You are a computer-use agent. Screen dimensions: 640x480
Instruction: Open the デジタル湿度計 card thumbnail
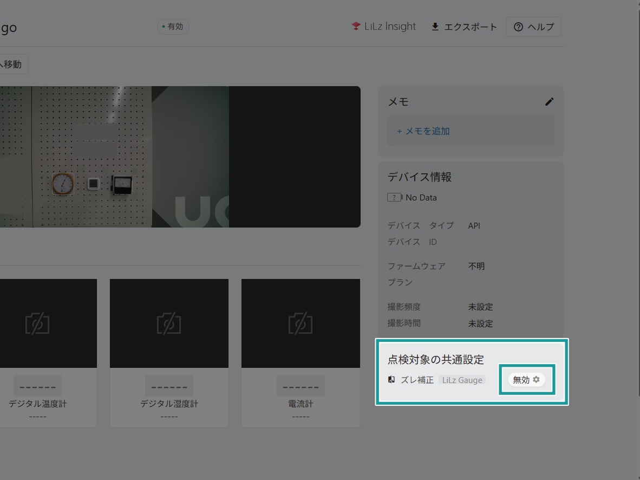click(x=169, y=323)
